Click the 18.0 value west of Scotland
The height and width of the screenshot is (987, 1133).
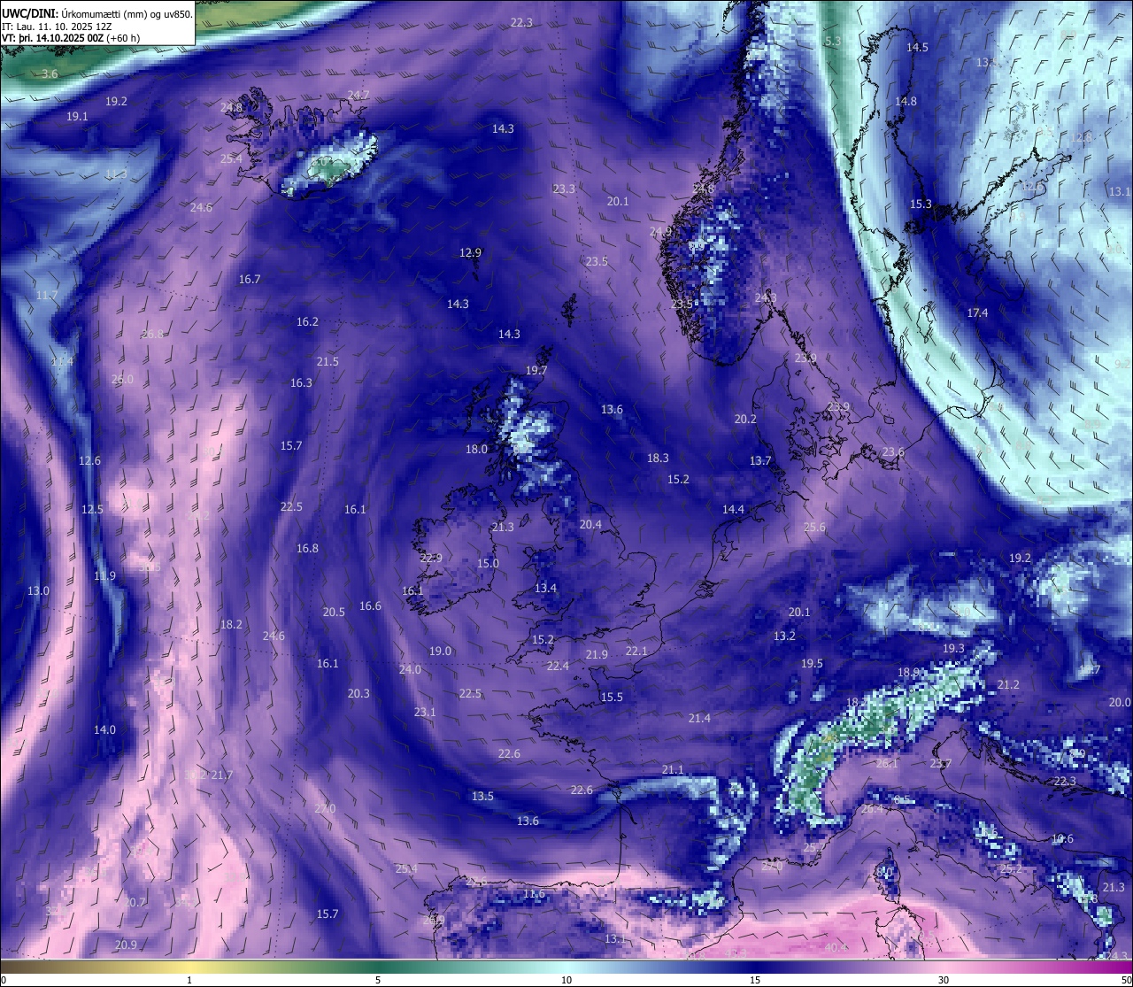(476, 450)
